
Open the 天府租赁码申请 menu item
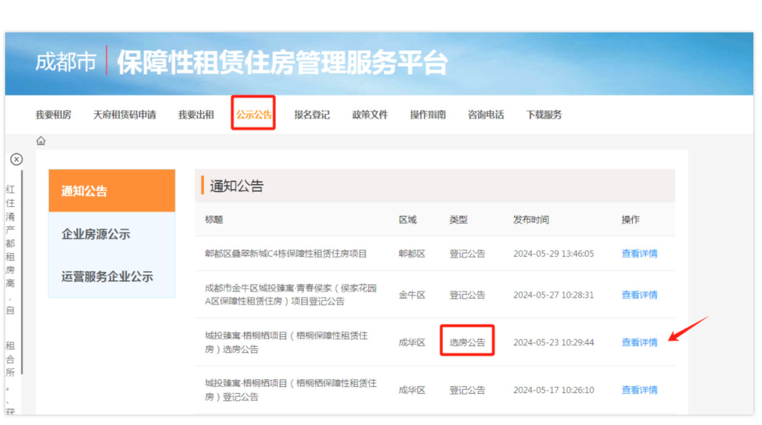click(x=125, y=115)
